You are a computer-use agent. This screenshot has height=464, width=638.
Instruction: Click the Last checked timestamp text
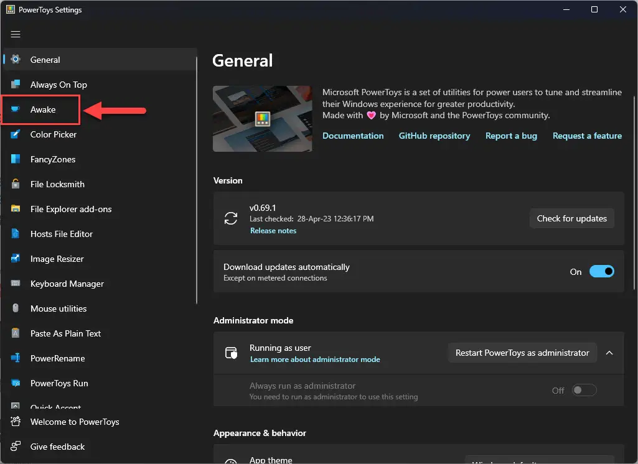tap(311, 219)
